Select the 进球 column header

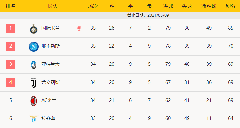click(168, 6)
